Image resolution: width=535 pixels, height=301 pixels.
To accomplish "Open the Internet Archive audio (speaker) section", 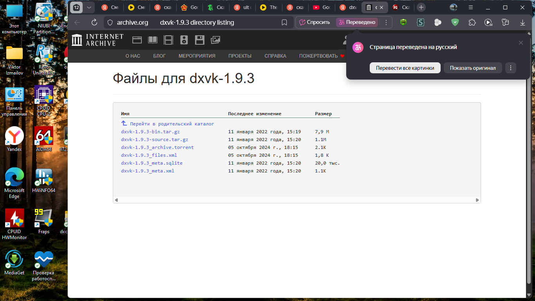I will tap(184, 40).
